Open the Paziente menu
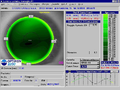This screenshot has width=120, height=90. coord(55,4)
